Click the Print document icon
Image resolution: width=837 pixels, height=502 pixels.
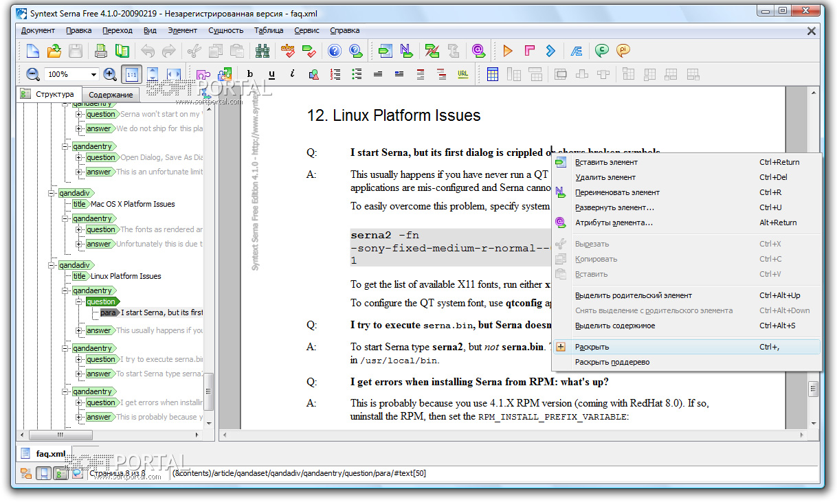101,51
